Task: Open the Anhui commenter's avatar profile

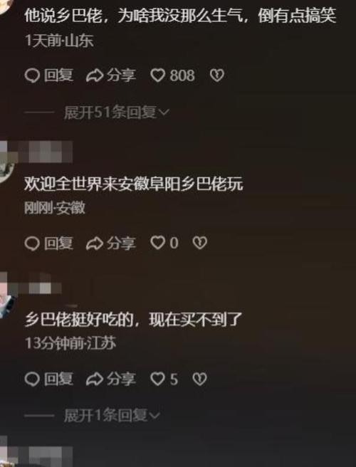Action: 6,169
